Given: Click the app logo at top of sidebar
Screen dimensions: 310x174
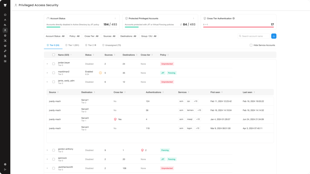Looking at the screenshot, I should coord(5,5).
